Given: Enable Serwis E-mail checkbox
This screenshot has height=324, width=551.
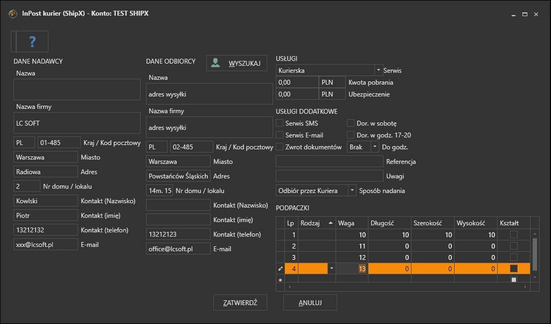Looking at the screenshot, I should (x=280, y=135).
